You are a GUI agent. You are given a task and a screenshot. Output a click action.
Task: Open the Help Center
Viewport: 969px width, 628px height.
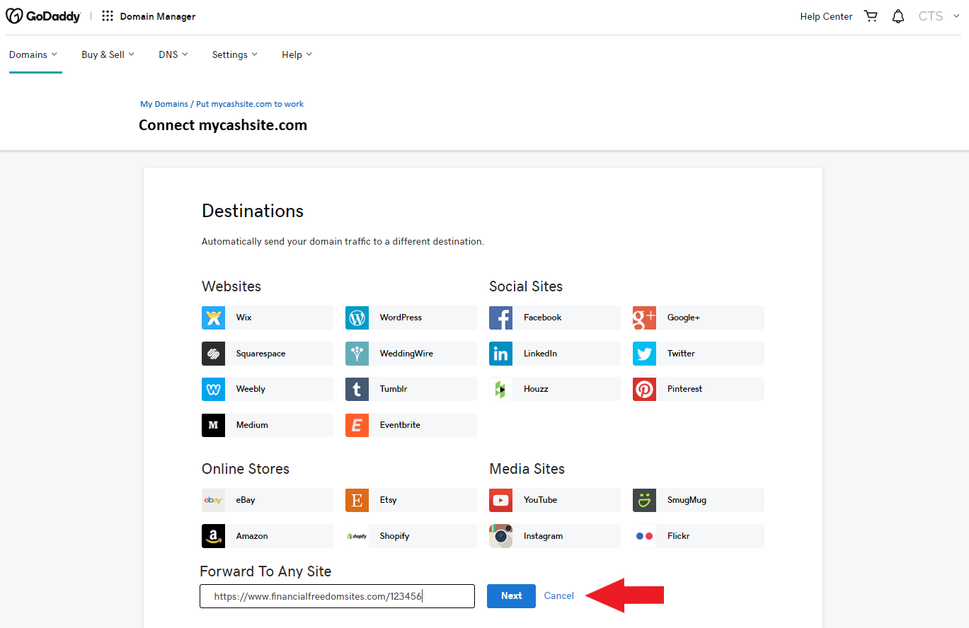pos(826,16)
